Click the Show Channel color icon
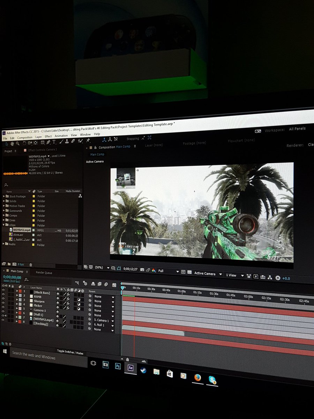Screen dimensions: 314x419 tap(154, 270)
